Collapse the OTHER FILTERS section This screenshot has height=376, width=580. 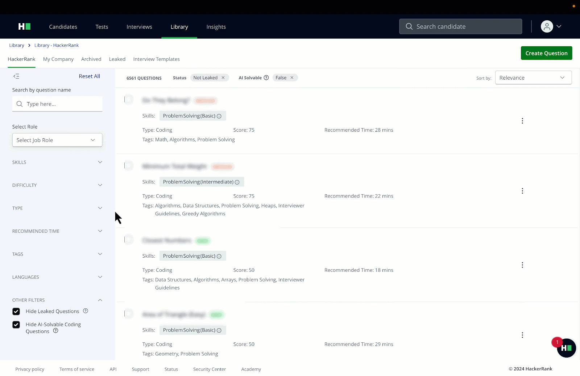[57, 300]
